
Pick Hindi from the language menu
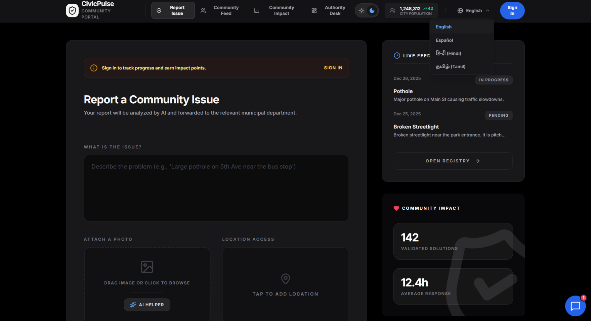coord(462,53)
